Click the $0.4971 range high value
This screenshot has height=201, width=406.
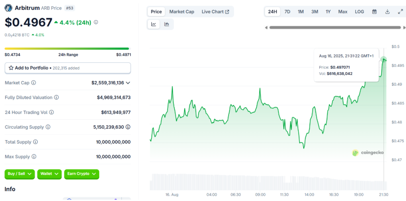click(x=124, y=55)
